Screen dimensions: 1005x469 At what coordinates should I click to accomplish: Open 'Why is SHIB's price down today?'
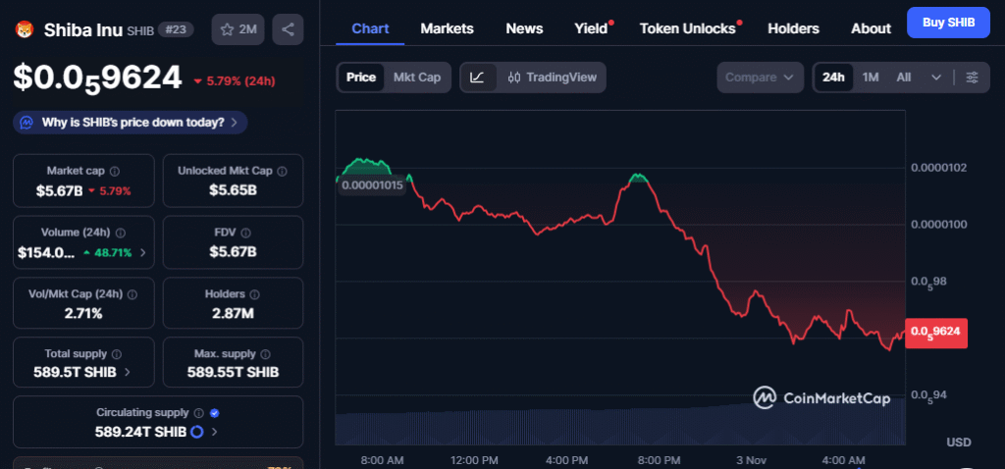pyautogui.click(x=130, y=123)
